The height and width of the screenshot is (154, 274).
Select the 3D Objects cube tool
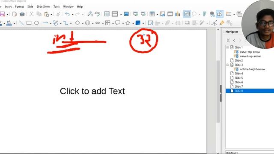[x=138, y=23]
